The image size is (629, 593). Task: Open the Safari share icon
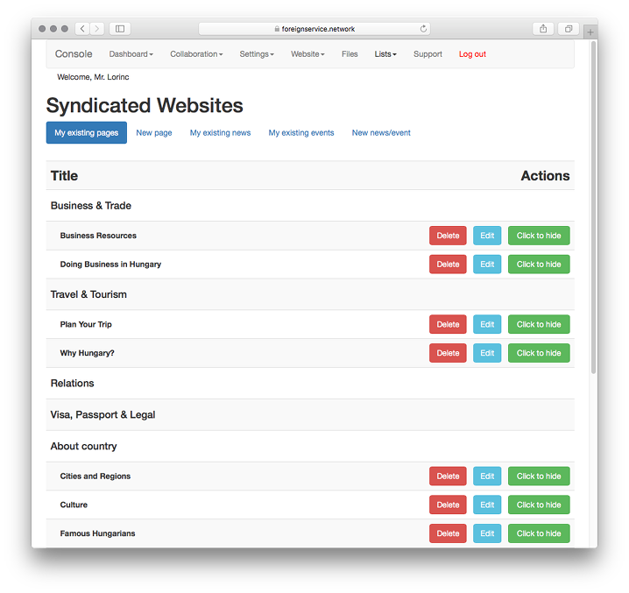(x=543, y=29)
